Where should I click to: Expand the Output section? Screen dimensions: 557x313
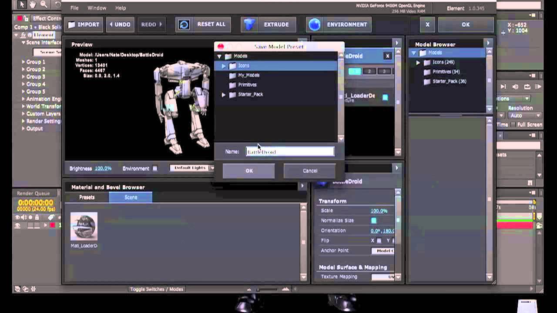[23, 128]
